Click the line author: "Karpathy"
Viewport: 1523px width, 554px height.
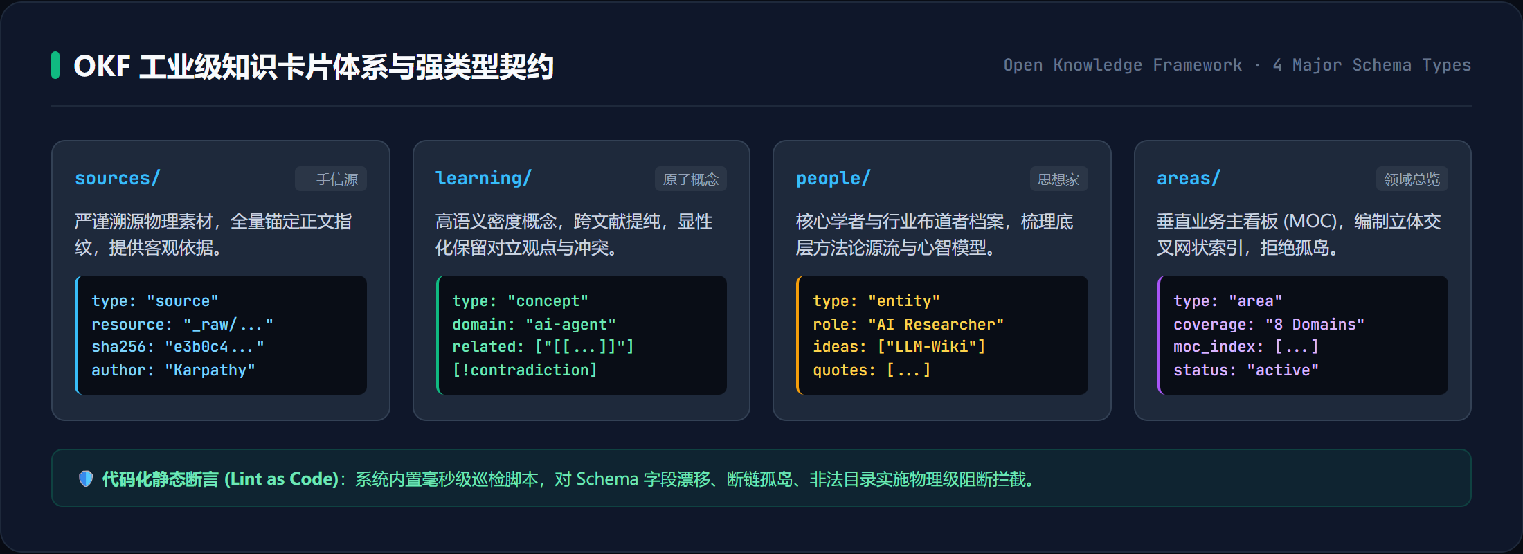174,370
